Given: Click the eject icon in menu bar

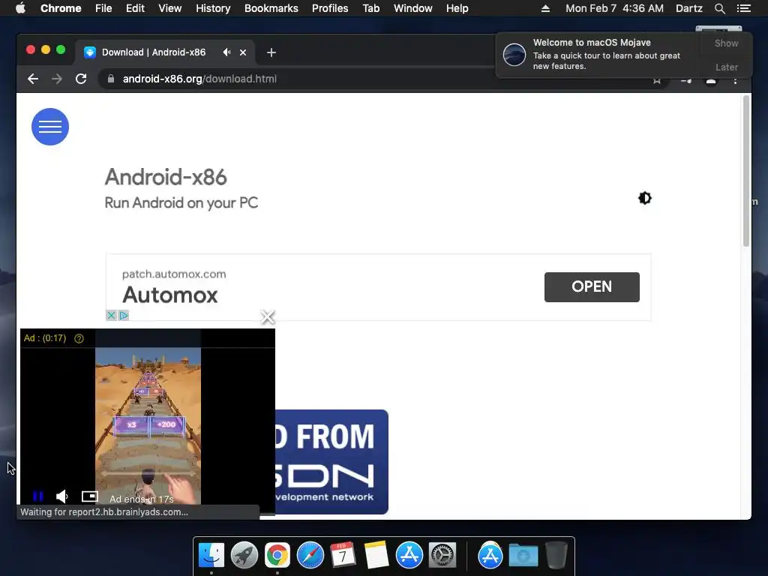Looking at the screenshot, I should click(545, 8).
